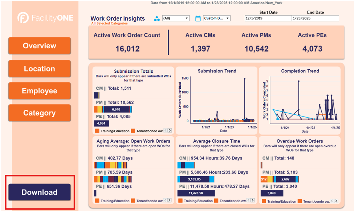Click the Active PMs value 10,542

tap(256, 49)
